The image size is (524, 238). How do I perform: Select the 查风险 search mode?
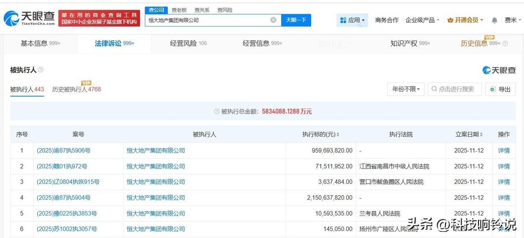[x=225, y=10]
